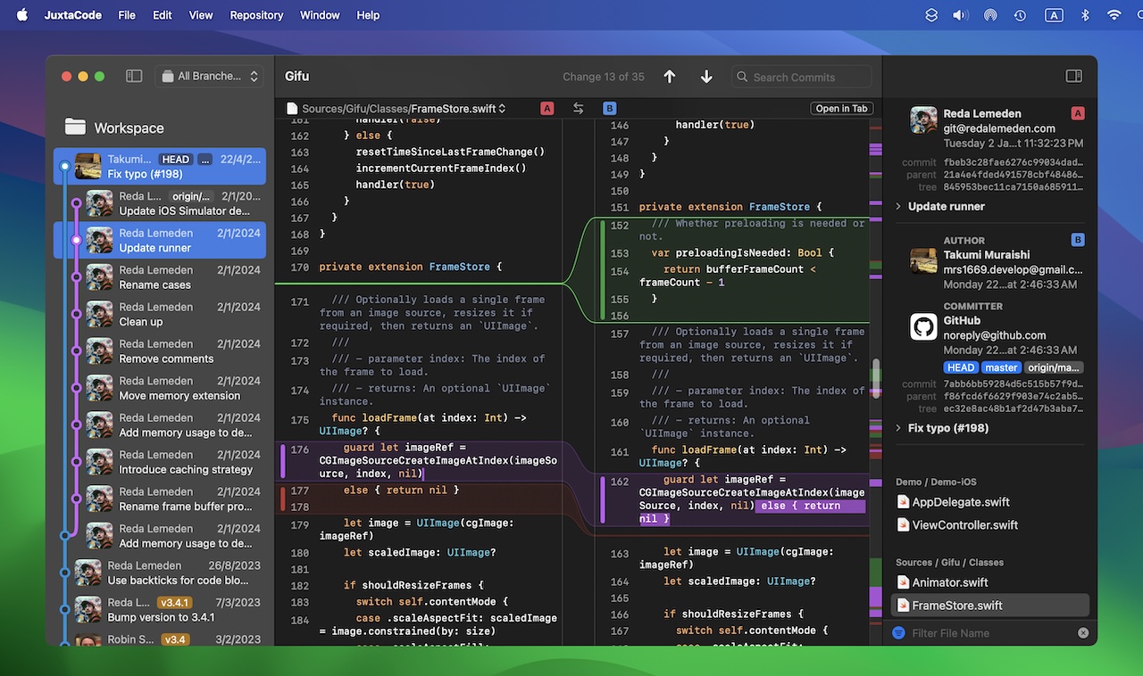The image size is (1143, 676).
Task: Click the purple changed-line marker at line 176
Action: coord(282,462)
